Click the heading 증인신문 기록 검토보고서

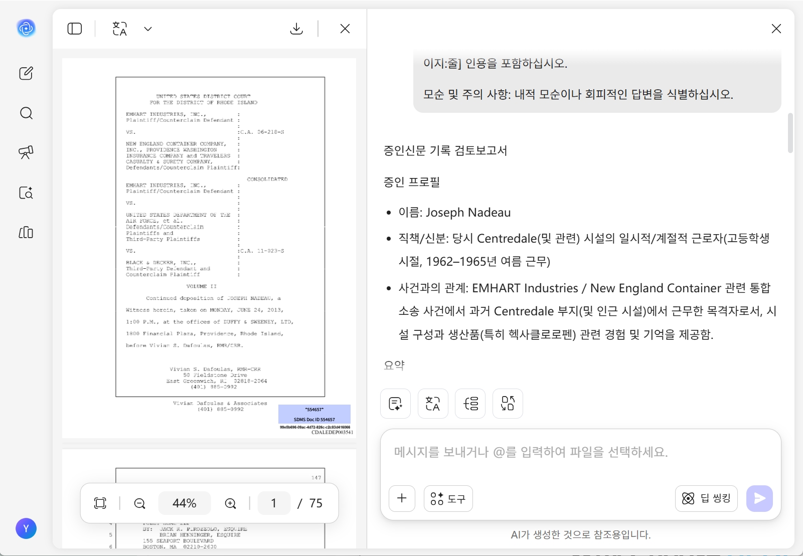(445, 150)
